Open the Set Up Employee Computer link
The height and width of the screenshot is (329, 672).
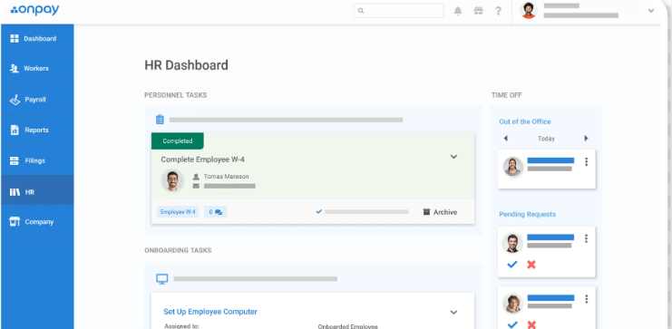click(x=210, y=312)
